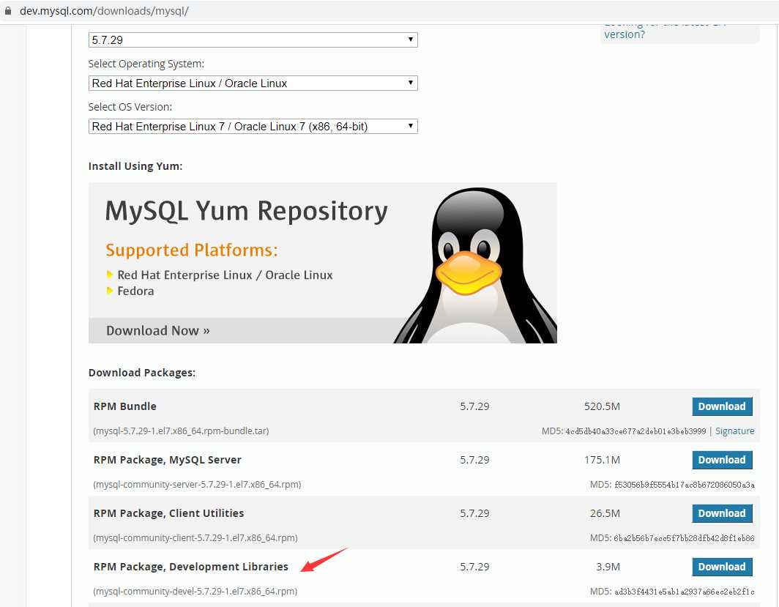
Task: Click 'Fedora' in the banner platform list
Action: tap(135, 291)
